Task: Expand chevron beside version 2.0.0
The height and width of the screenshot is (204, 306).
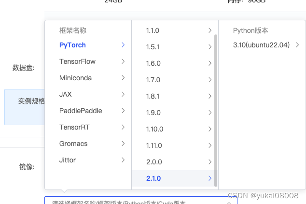Action: pos(210,162)
